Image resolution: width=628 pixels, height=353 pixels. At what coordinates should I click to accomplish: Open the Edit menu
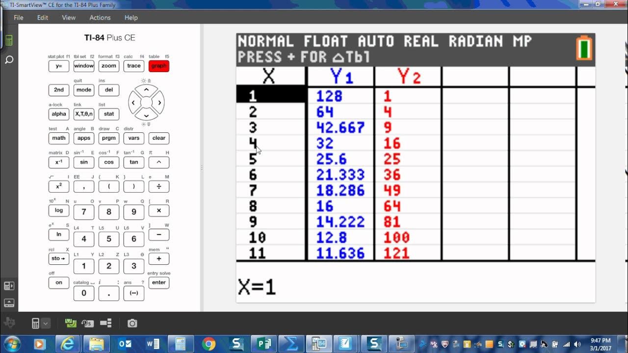pos(43,17)
